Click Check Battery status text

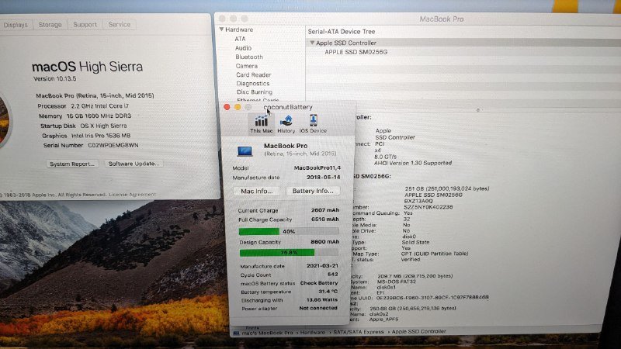pos(319,283)
